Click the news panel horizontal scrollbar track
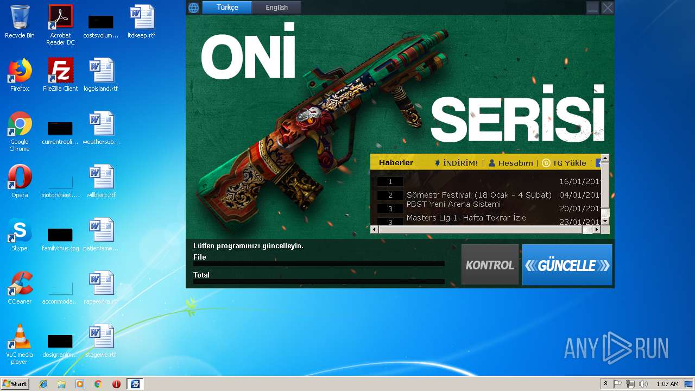Viewport: 695px width, 391px height. click(485, 230)
